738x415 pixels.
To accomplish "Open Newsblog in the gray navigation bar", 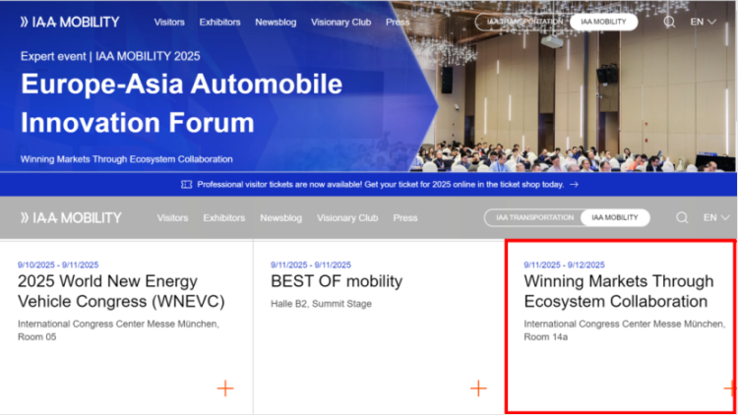I will pyautogui.click(x=280, y=217).
